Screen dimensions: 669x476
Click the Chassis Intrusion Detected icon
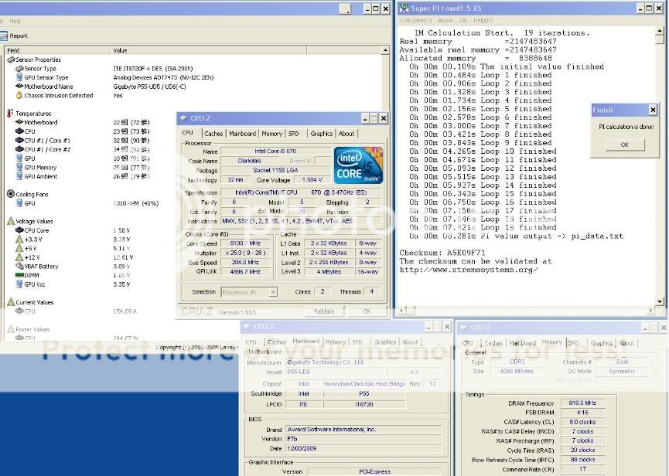(19, 96)
